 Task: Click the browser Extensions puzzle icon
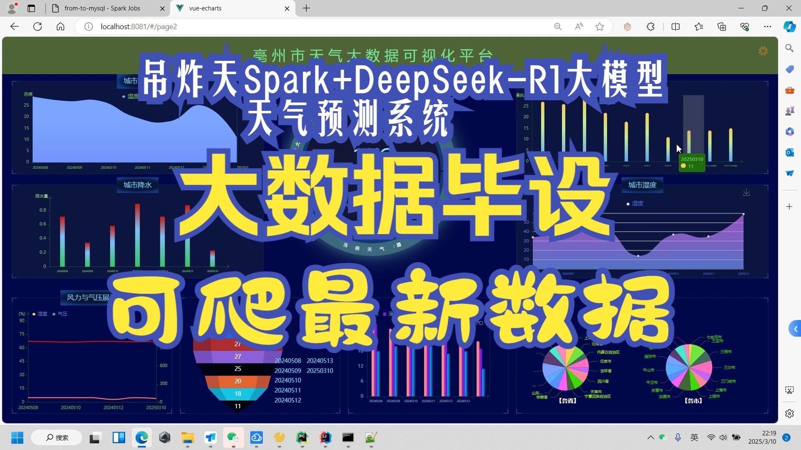pyautogui.click(x=650, y=27)
